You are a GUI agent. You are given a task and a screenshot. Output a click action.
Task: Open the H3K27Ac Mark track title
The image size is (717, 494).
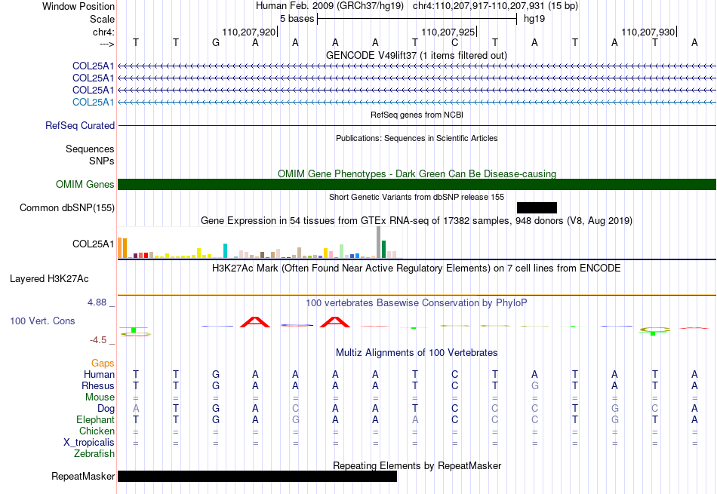416,268
